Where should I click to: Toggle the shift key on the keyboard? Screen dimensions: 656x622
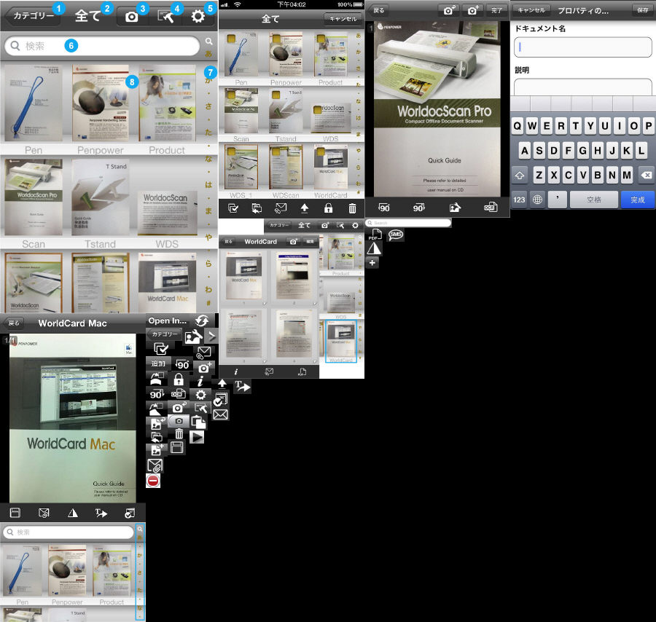point(520,176)
